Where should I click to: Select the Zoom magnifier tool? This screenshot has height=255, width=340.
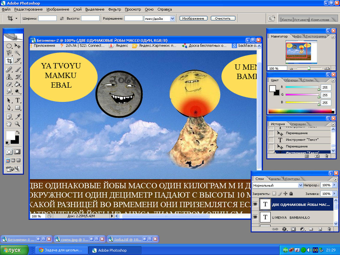(x=17, y=124)
